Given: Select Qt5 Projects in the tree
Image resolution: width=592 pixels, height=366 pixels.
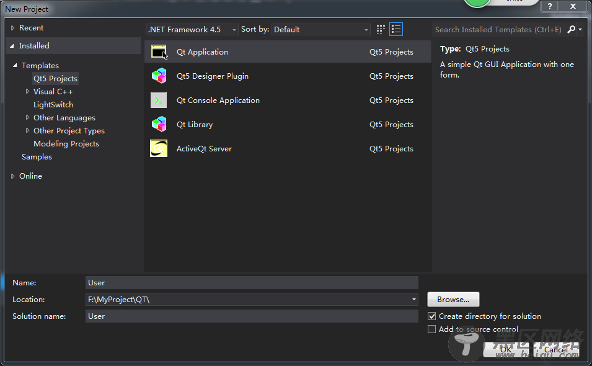Looking at the screenshot, I should [56, 79].
